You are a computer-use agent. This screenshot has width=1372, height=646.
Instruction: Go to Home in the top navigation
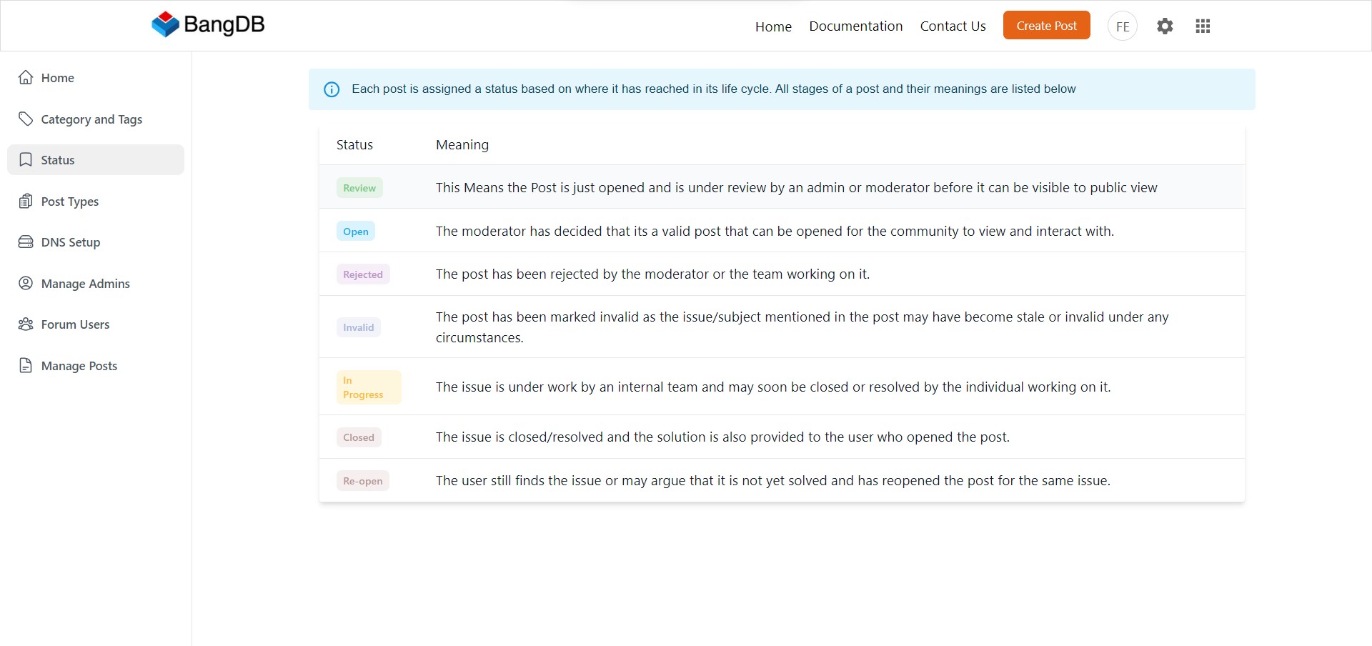(x=773, y=26)
